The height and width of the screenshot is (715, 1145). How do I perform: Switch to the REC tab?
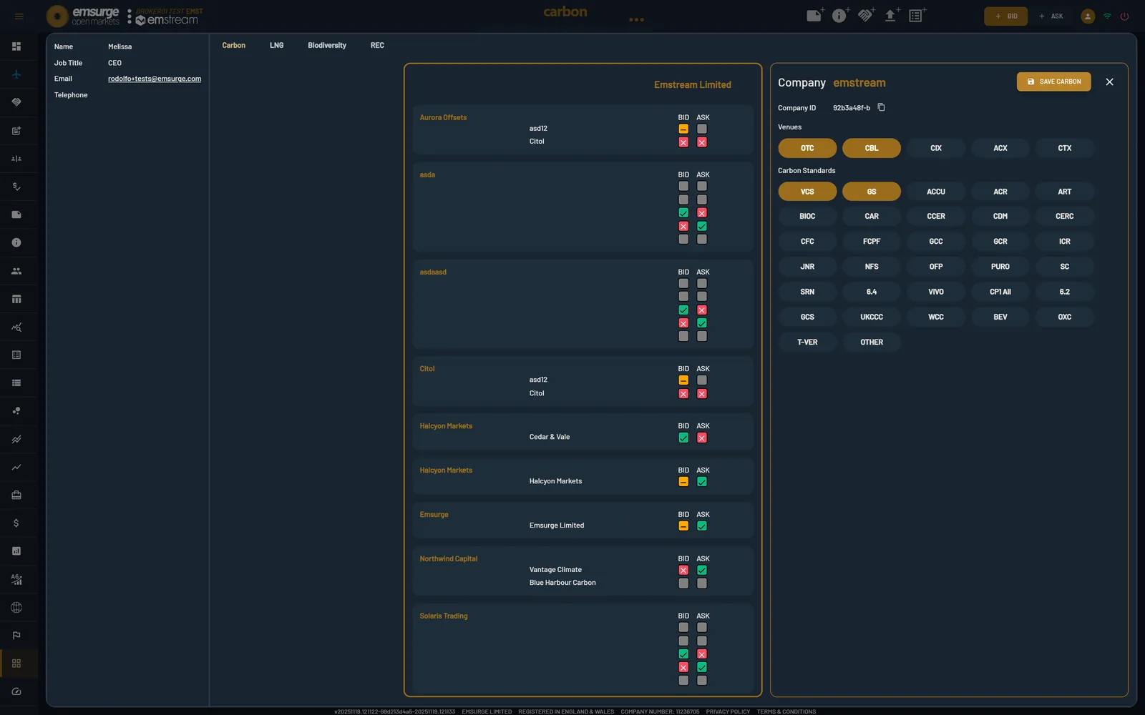pos(377,45)
